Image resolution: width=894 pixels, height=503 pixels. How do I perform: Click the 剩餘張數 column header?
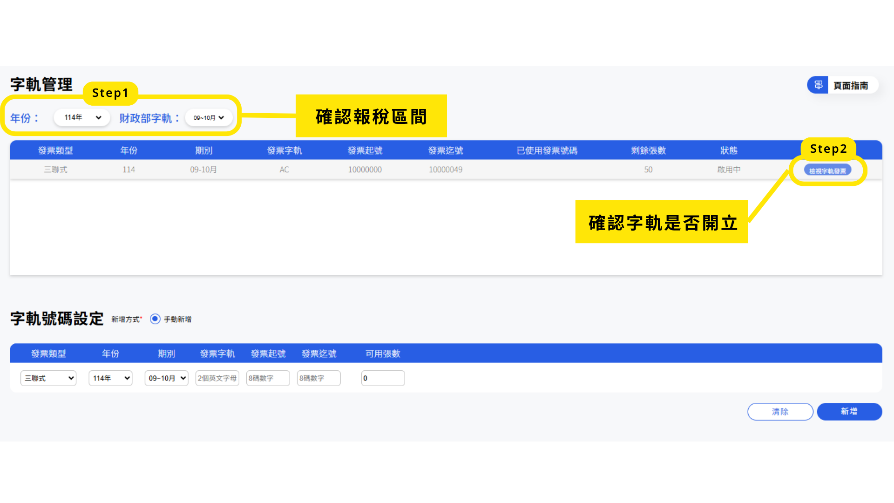(x=648, y=150)
